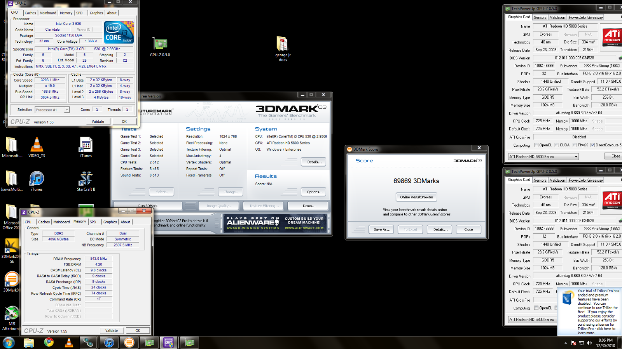This screenshot has height=349, width=622.
Task: Open the GPU-Z.0.5.0 desktop icon
Action: [x=160, y=47]
